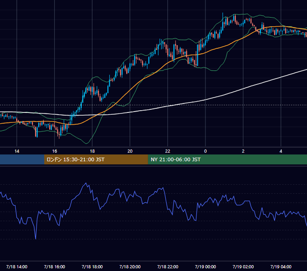Click the NY 21:00-06:00 JST session bar
The height and width of the screenshot is (271, 307).
click(x=227, y=159)
